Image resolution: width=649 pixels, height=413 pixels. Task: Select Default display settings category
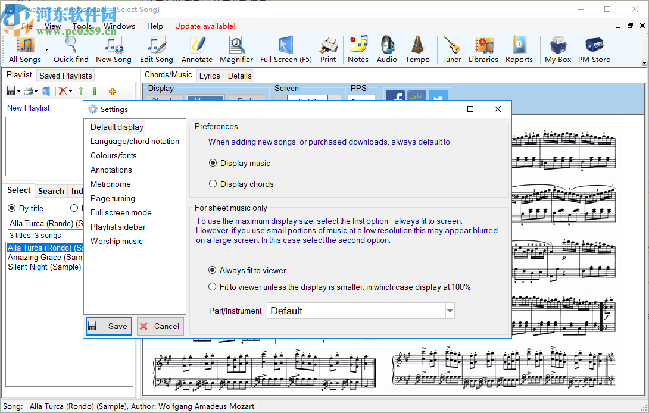117,127
